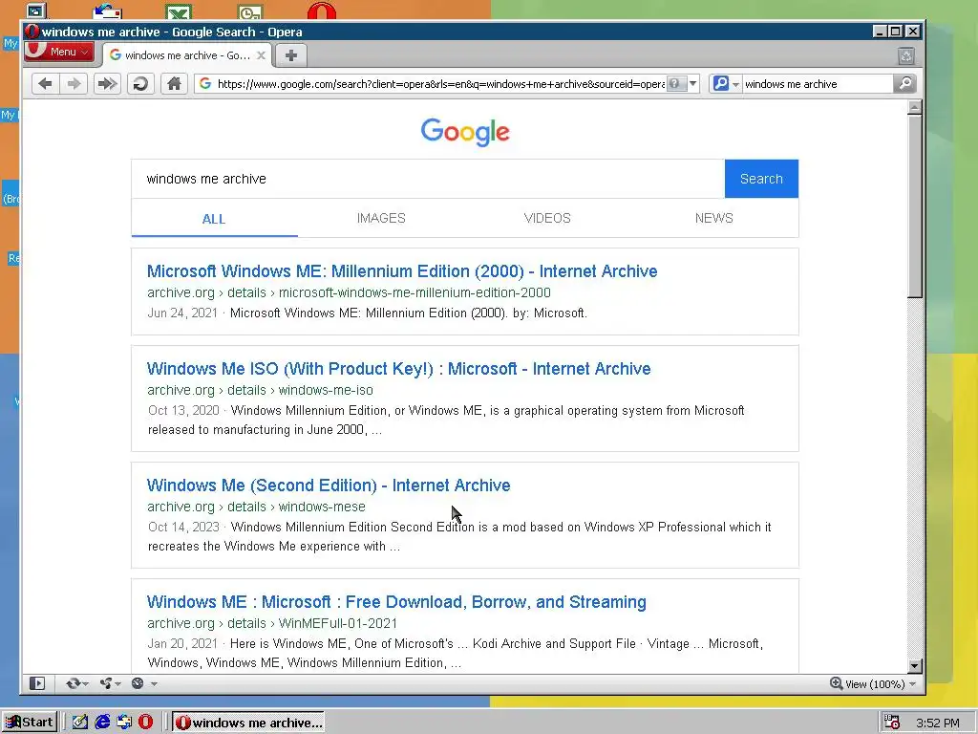
Task: Open a new tab with plus button
Action: 291,55
